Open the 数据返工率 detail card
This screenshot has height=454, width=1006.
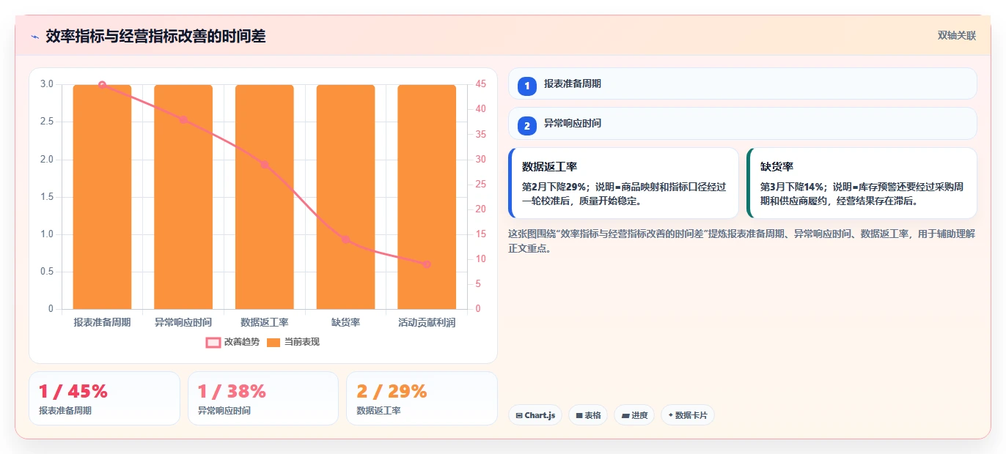click(623, 183)
